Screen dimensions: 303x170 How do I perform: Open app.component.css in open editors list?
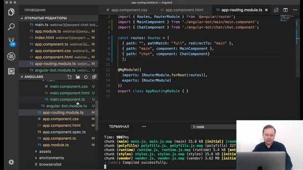tap(58, 51)
